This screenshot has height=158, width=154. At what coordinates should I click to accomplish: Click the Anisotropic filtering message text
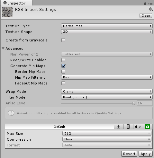69,113
